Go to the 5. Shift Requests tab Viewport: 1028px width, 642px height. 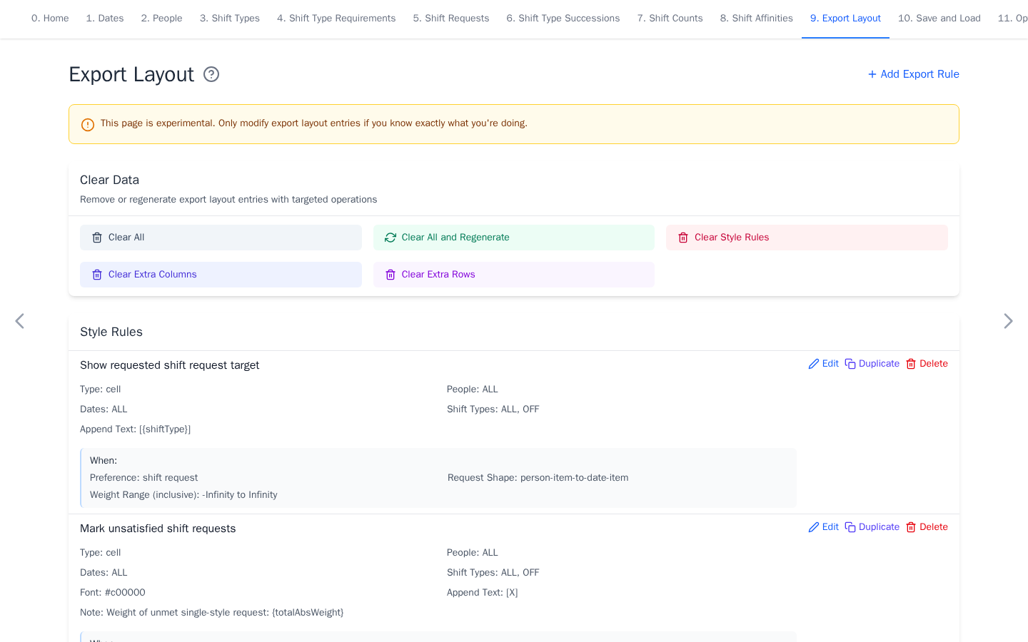coord(451,19)
